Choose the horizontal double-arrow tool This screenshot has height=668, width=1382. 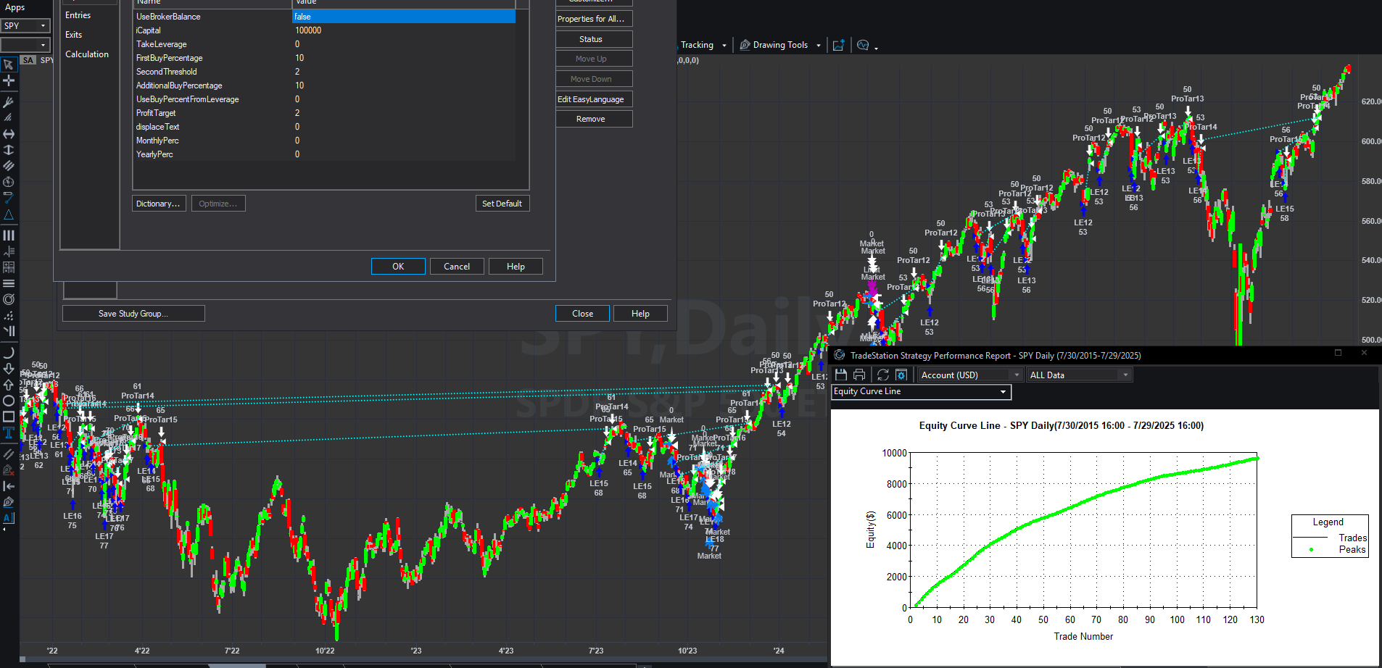pyautogui.click(x=9, y=134)
